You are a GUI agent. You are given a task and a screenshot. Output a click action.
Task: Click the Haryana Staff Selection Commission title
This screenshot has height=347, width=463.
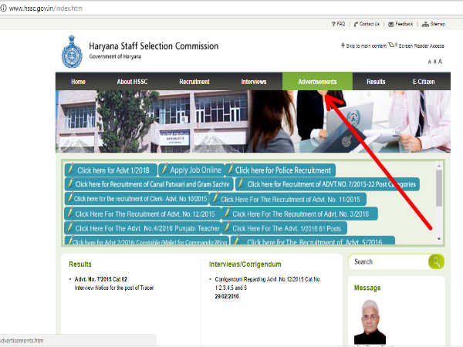[x=154, y=46]
